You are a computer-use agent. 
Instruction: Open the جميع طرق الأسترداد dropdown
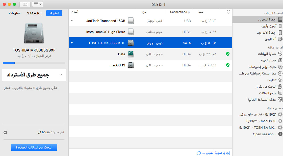34,75
